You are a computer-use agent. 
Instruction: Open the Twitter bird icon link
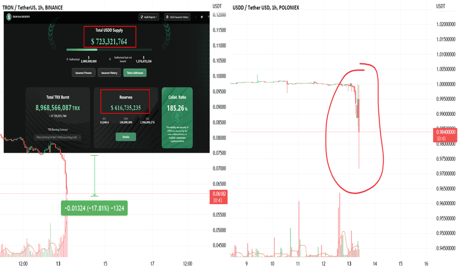(x=201, y=17)
